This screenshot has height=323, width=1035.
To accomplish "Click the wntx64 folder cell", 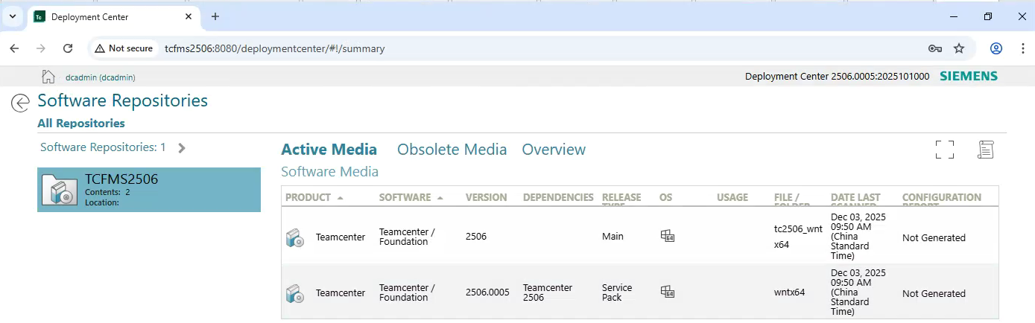I will pos(789,292).
